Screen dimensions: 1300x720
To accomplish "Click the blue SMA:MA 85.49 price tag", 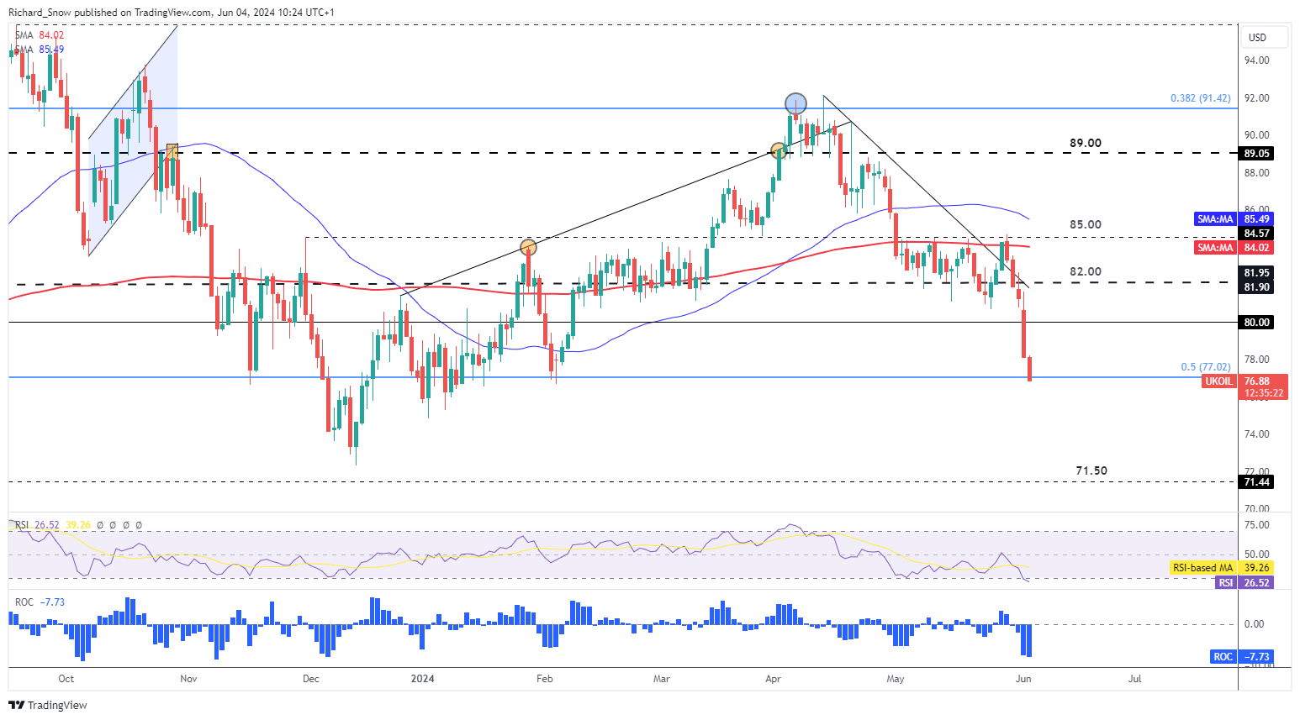I will [x=1234, y=218].
